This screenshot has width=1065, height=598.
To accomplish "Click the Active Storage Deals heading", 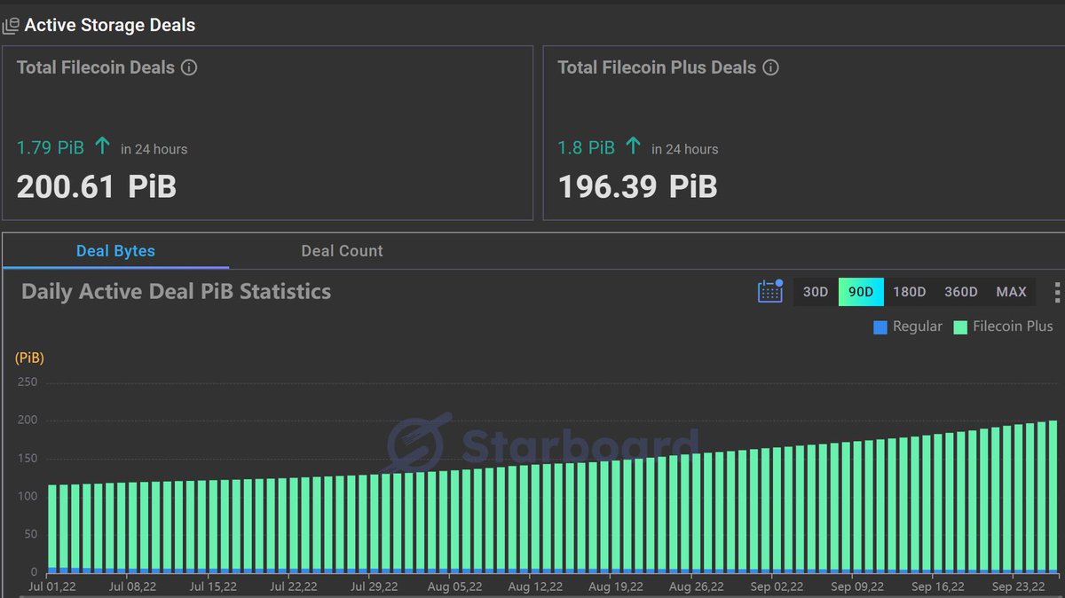I will tap(109, 26).
